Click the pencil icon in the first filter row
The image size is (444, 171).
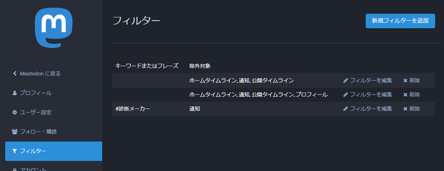pos(346,80)
